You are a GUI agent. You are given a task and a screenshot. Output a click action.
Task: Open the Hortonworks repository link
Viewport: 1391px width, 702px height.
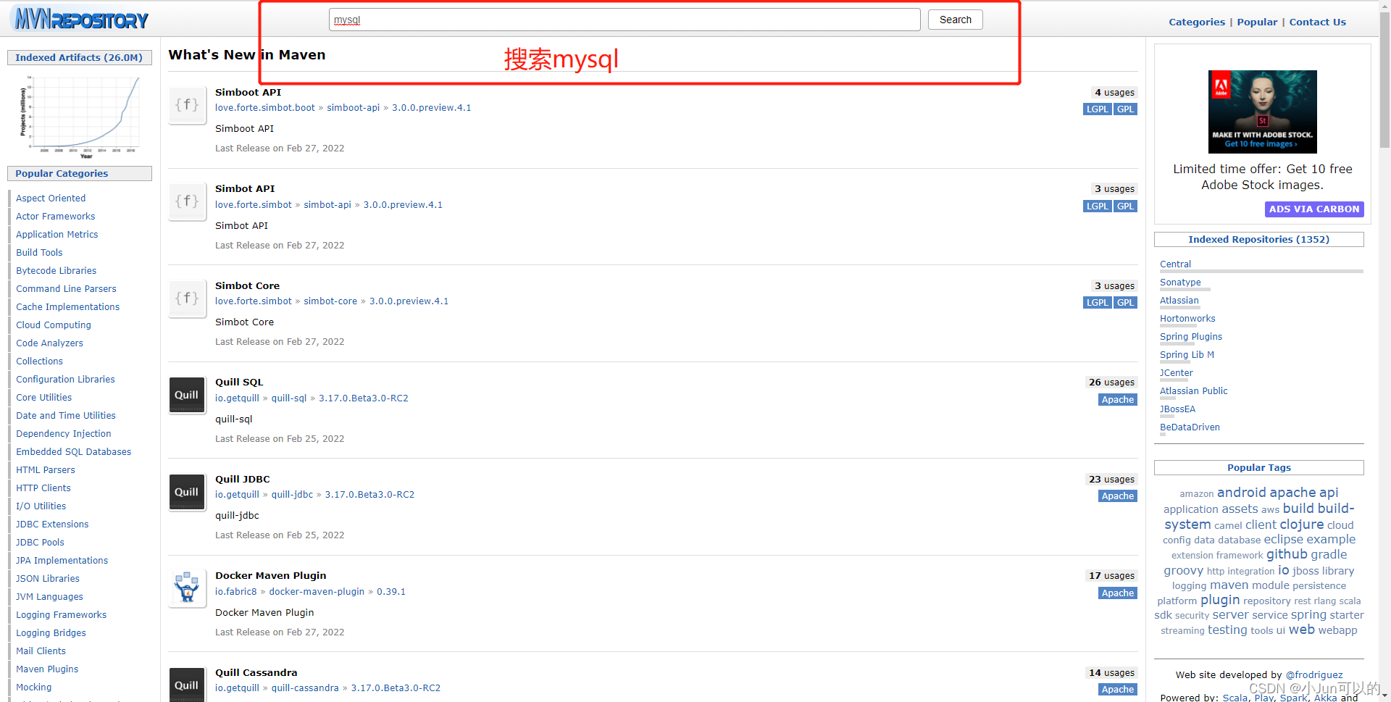[1187, 319]
